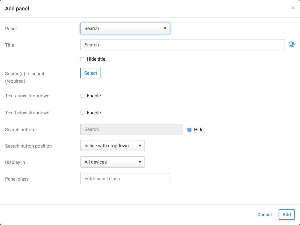The height and width of the screenshot is (225, 300).
Task: Open the Panel type dropdown showing Search
Action: [125, 29]
